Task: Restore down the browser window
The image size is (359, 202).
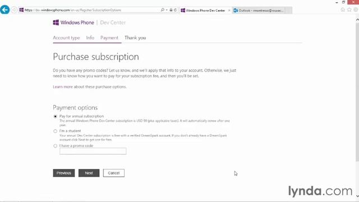Action: [343, 2]
